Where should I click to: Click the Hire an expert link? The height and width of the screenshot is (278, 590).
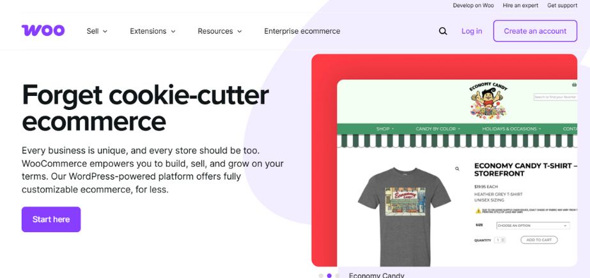point(521,6)
